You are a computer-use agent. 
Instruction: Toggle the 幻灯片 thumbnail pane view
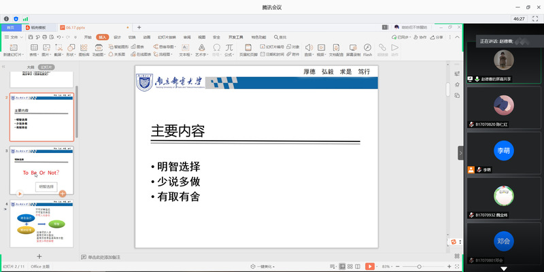click(46, 67)
